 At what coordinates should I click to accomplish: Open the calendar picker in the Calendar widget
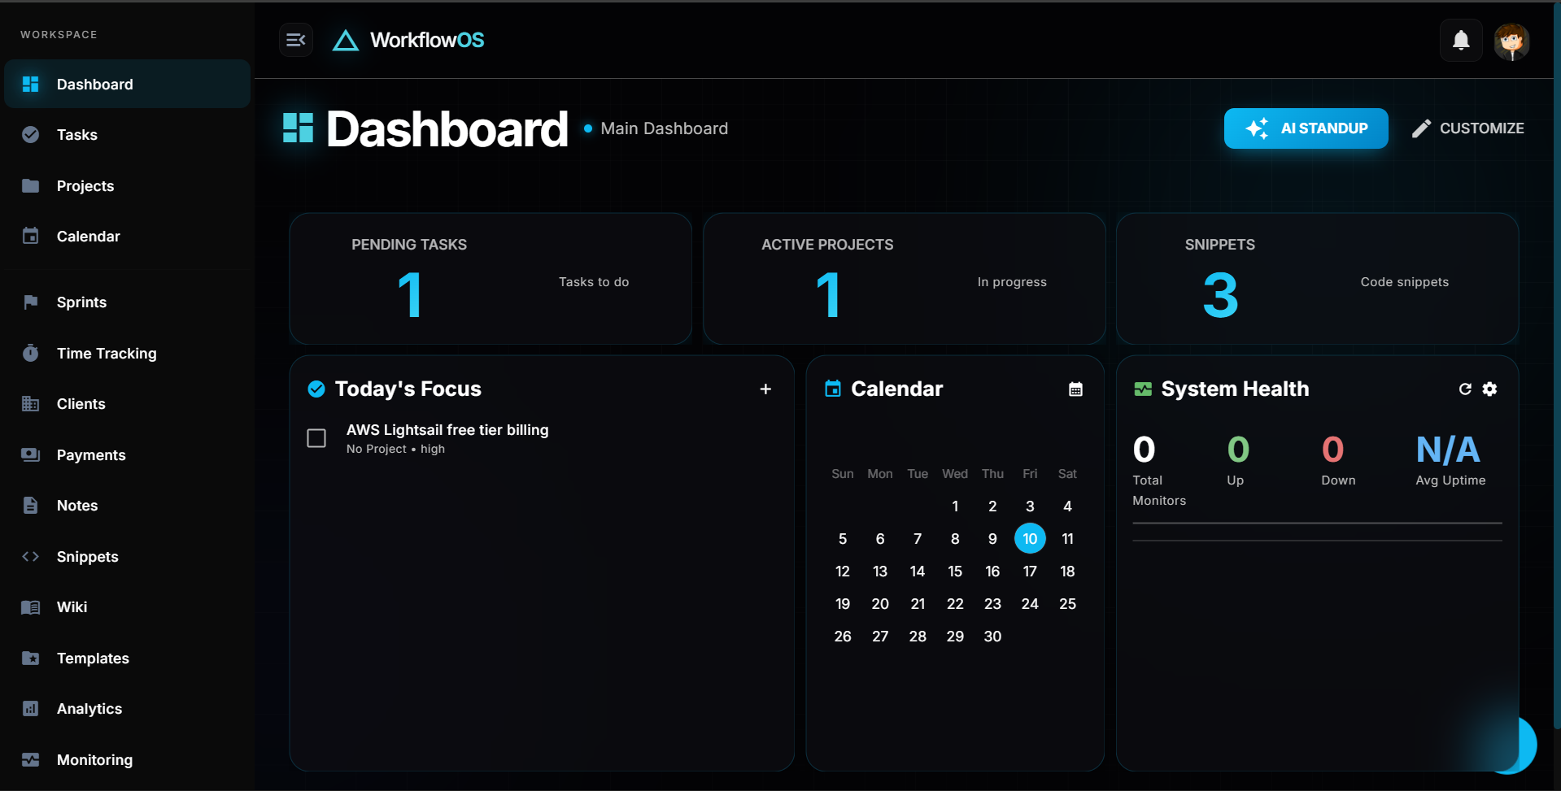(1075, 389)
